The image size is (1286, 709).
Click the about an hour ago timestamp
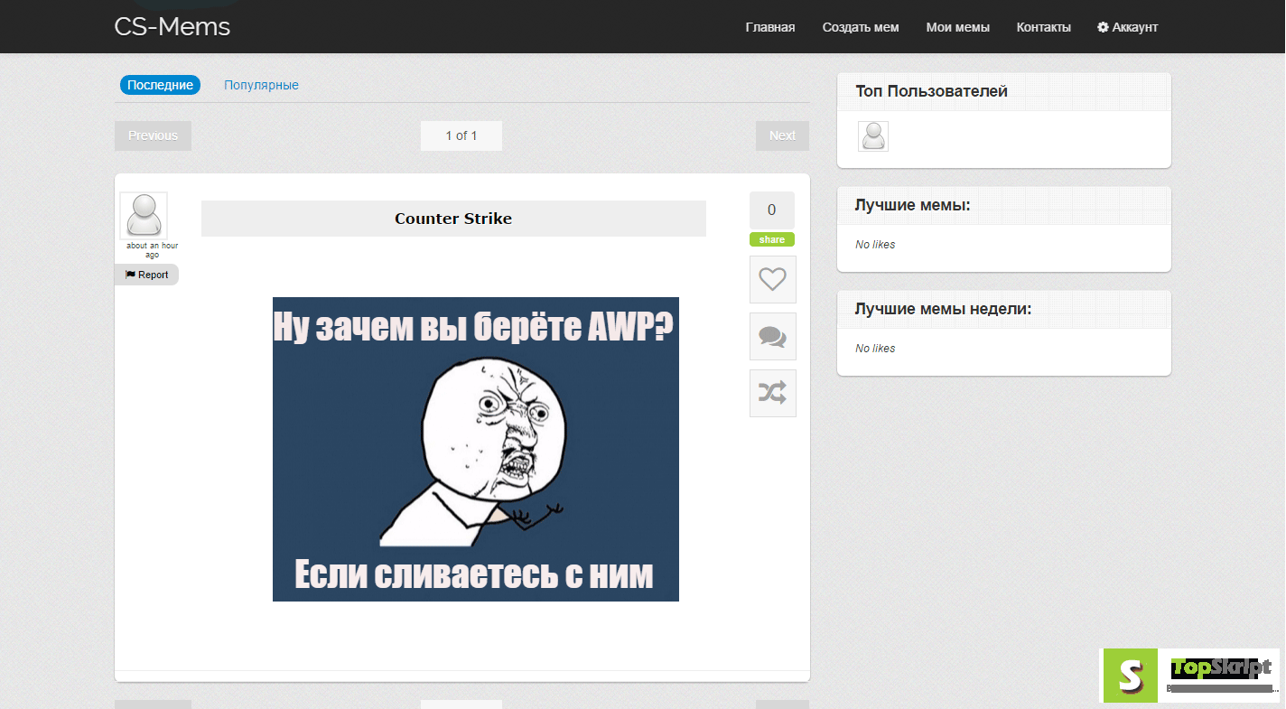coord(152,250)
